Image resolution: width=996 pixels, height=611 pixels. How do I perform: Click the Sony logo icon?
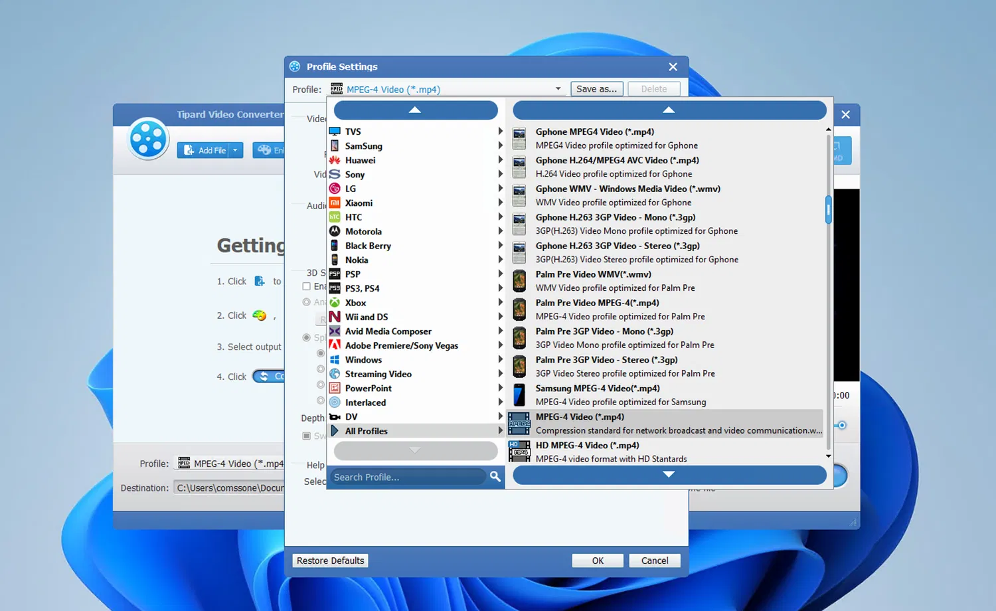tap(335, 175)
